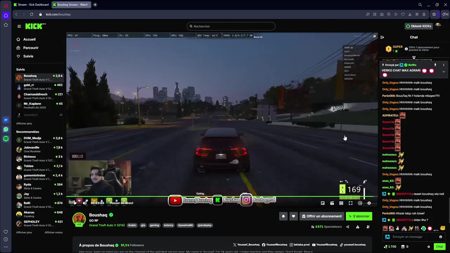Open chat settings gear icon
This screenshot has width=450, height=253.
(429, 247)
